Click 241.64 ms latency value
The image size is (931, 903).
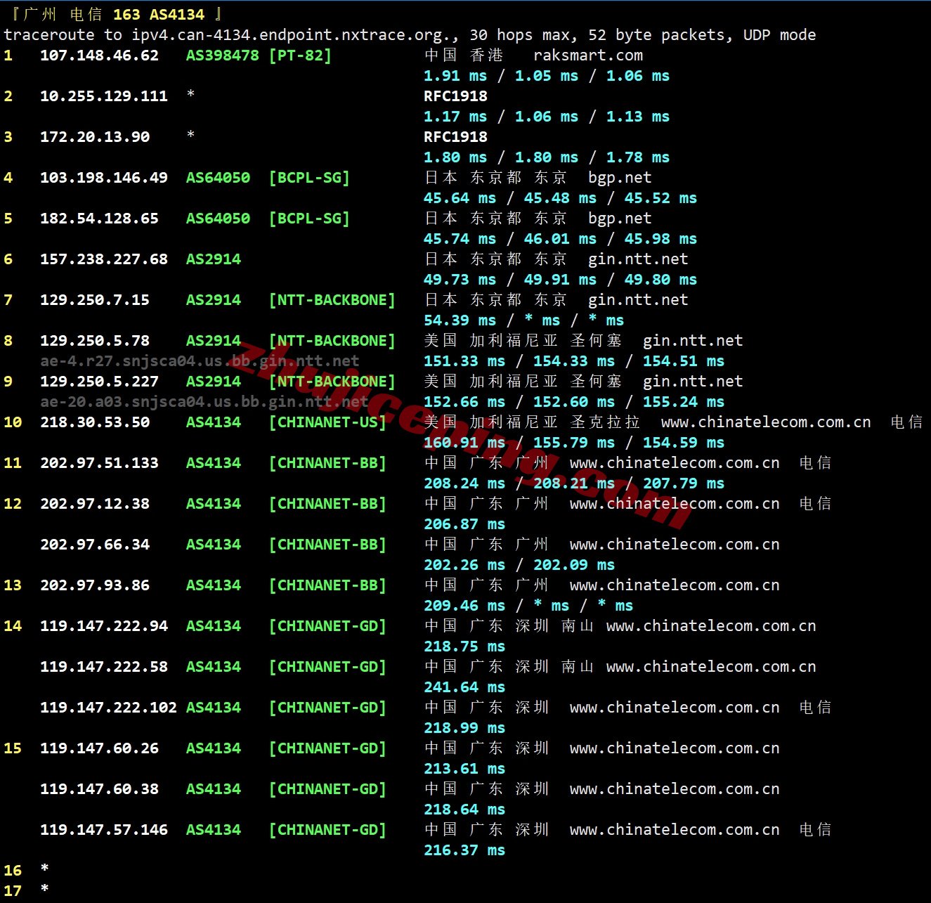click(464, 687)
